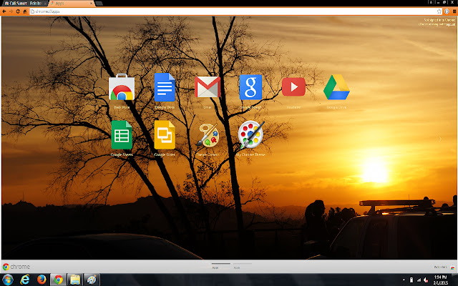The width and height of the screenshot is (458, 286).
Task: Open the Gmail app icon
Action: pyautogui.click(x=208, y=87)
